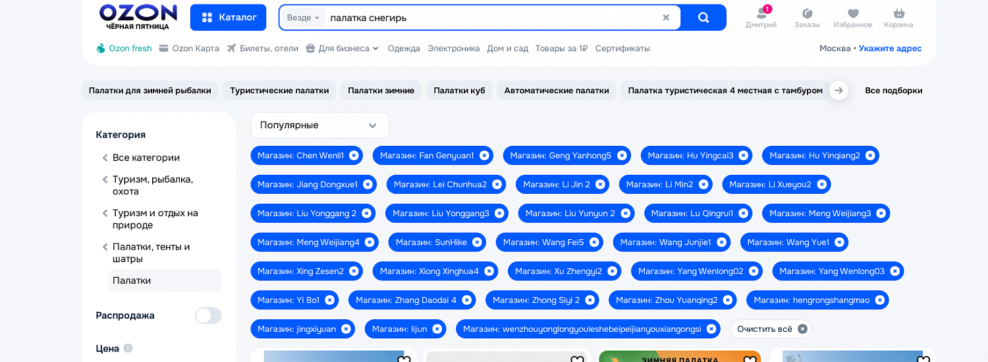This screenshot has width=988, height=362.
Task: Open Все подборки
Action: pos(893,90)
